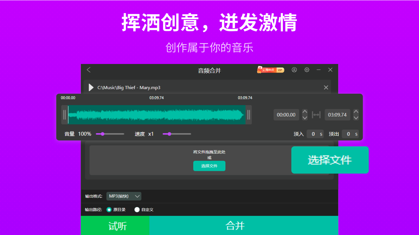Click the down stepper on the end time
Screen dimensions: 419x235
pyautogui.click(x=356, y=117)
